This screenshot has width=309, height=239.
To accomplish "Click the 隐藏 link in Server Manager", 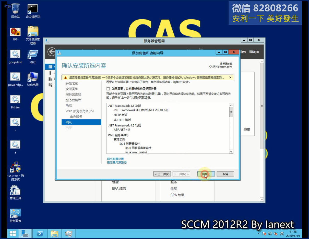I will [247, 130].
